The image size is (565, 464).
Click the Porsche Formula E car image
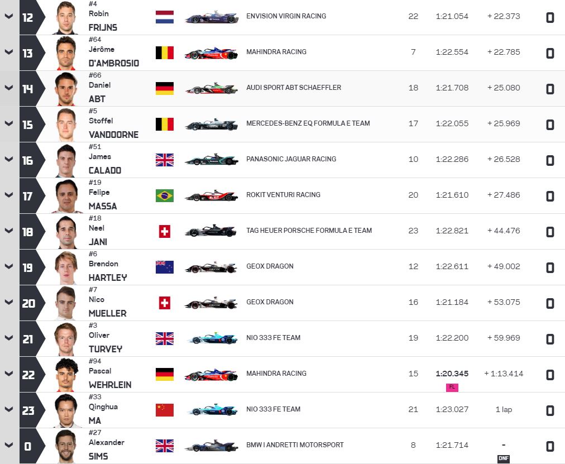210,232
